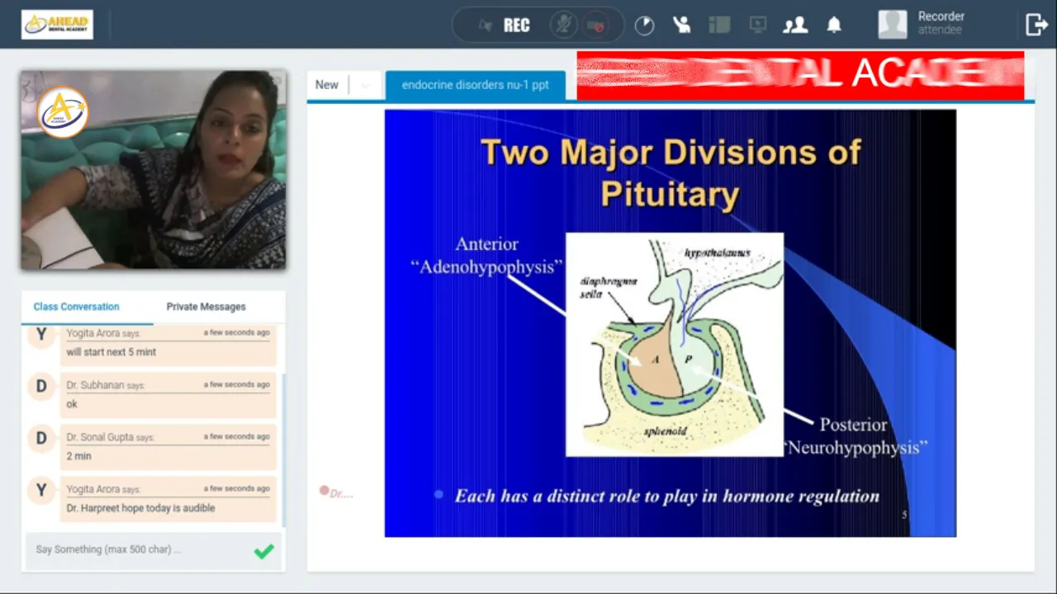The width and height of the screenshot is (1057, 594).
Task: Toggle the disabled webcam icon
Action: coord(595,25)
